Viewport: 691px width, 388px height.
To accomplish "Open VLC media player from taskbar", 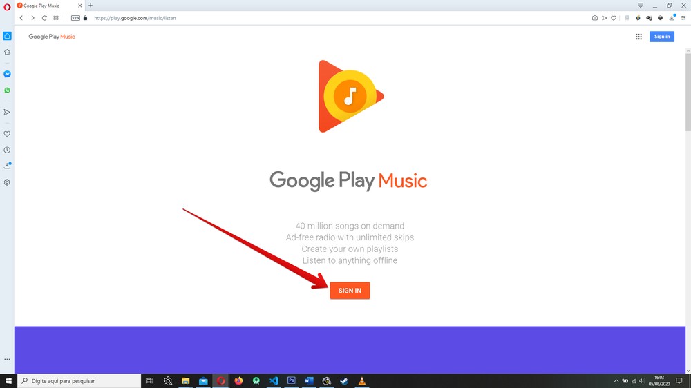I will point(362,381).
